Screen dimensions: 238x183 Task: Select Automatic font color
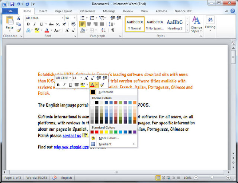click(x=113, y=92)
